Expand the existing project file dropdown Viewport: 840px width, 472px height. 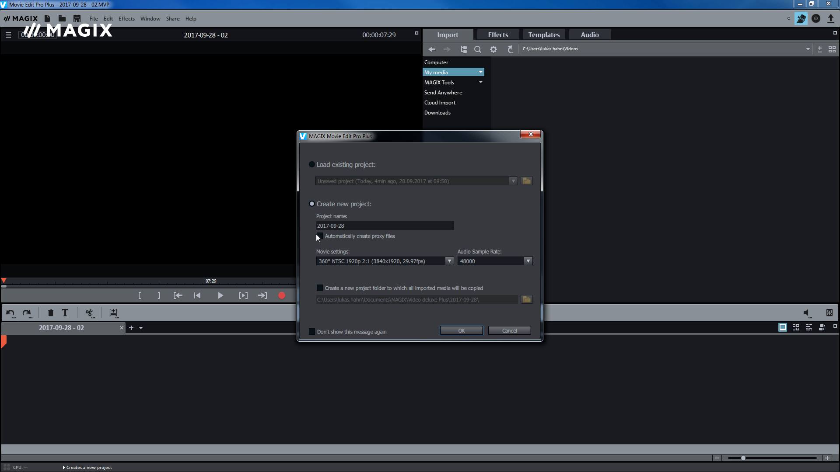tap(512, 181)
